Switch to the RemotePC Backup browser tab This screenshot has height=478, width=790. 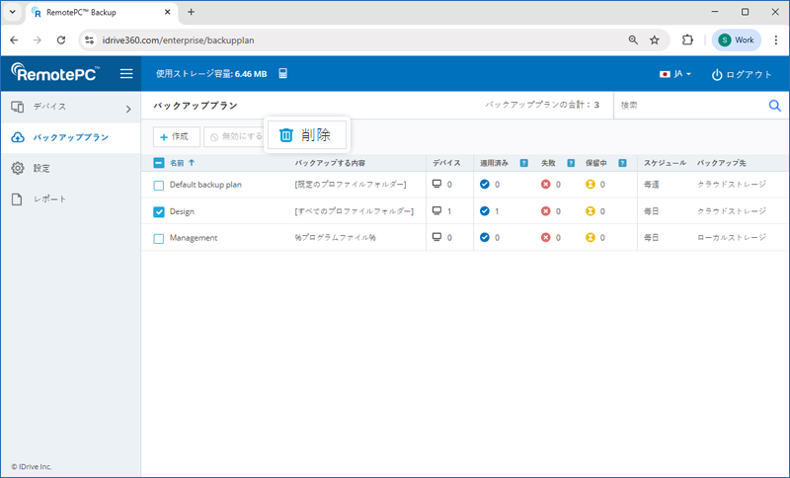click(101, 13)
